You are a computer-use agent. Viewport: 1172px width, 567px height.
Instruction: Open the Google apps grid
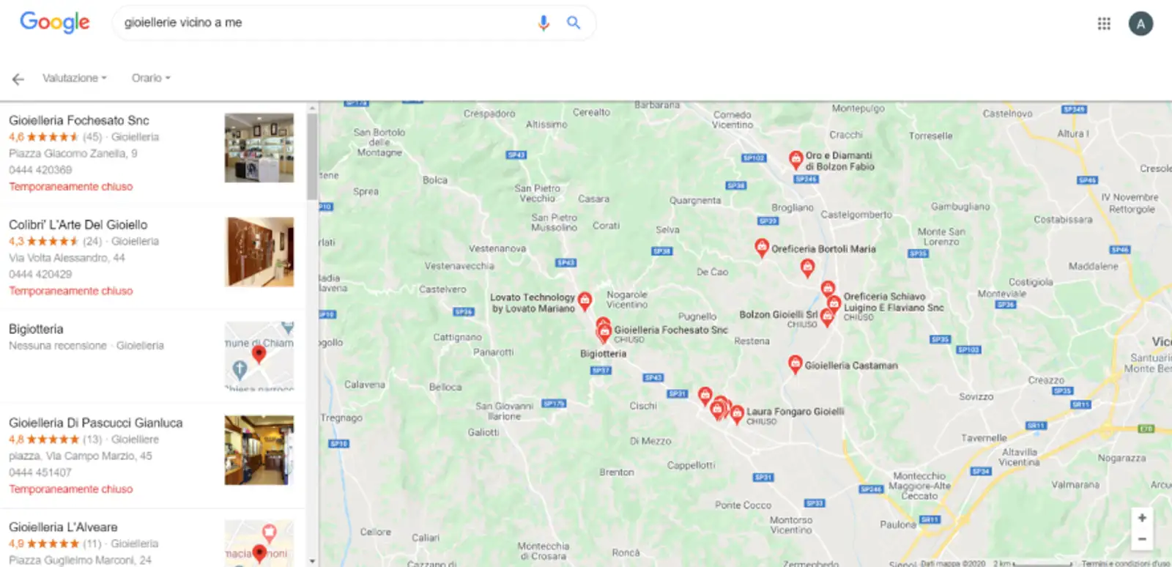pyautogui.click(x=1104, y=23)
